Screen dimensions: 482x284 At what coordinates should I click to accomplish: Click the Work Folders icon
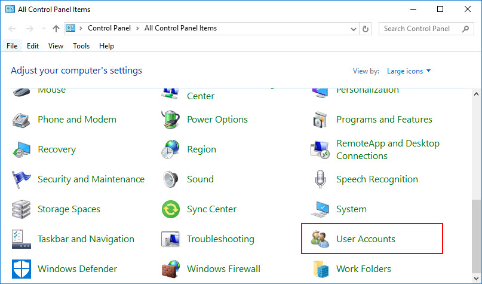pyautogui.click(x=321, y=269)
